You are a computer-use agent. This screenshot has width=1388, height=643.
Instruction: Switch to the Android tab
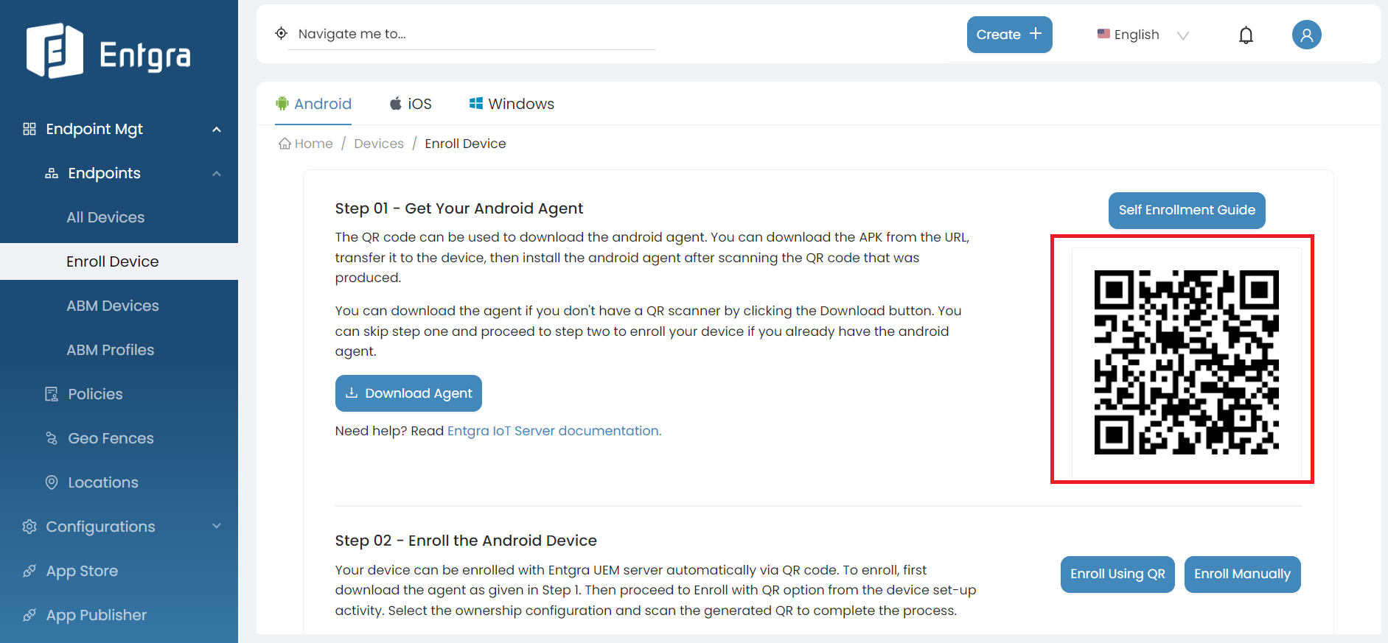[313, 104]
